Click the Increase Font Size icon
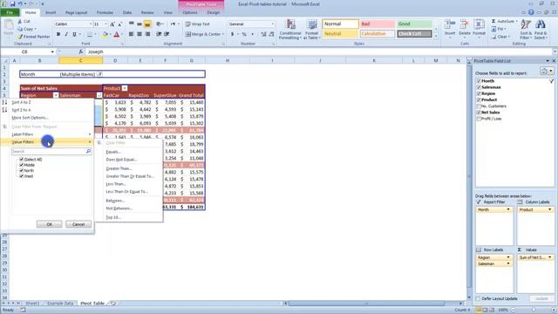 pos(112,24)
